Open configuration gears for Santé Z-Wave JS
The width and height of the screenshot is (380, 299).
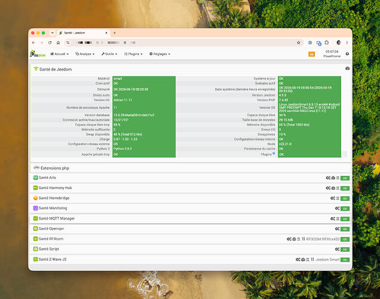(x=298, y=260)
